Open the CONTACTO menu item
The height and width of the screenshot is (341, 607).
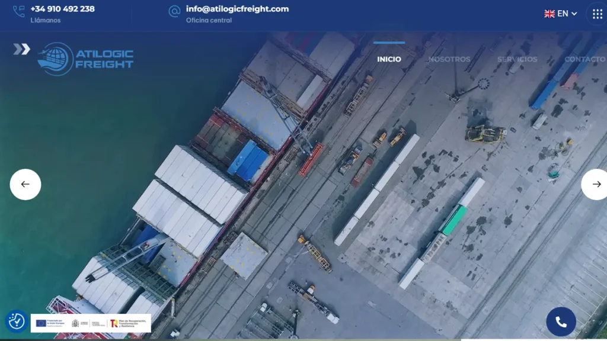[x=585, y=59]
